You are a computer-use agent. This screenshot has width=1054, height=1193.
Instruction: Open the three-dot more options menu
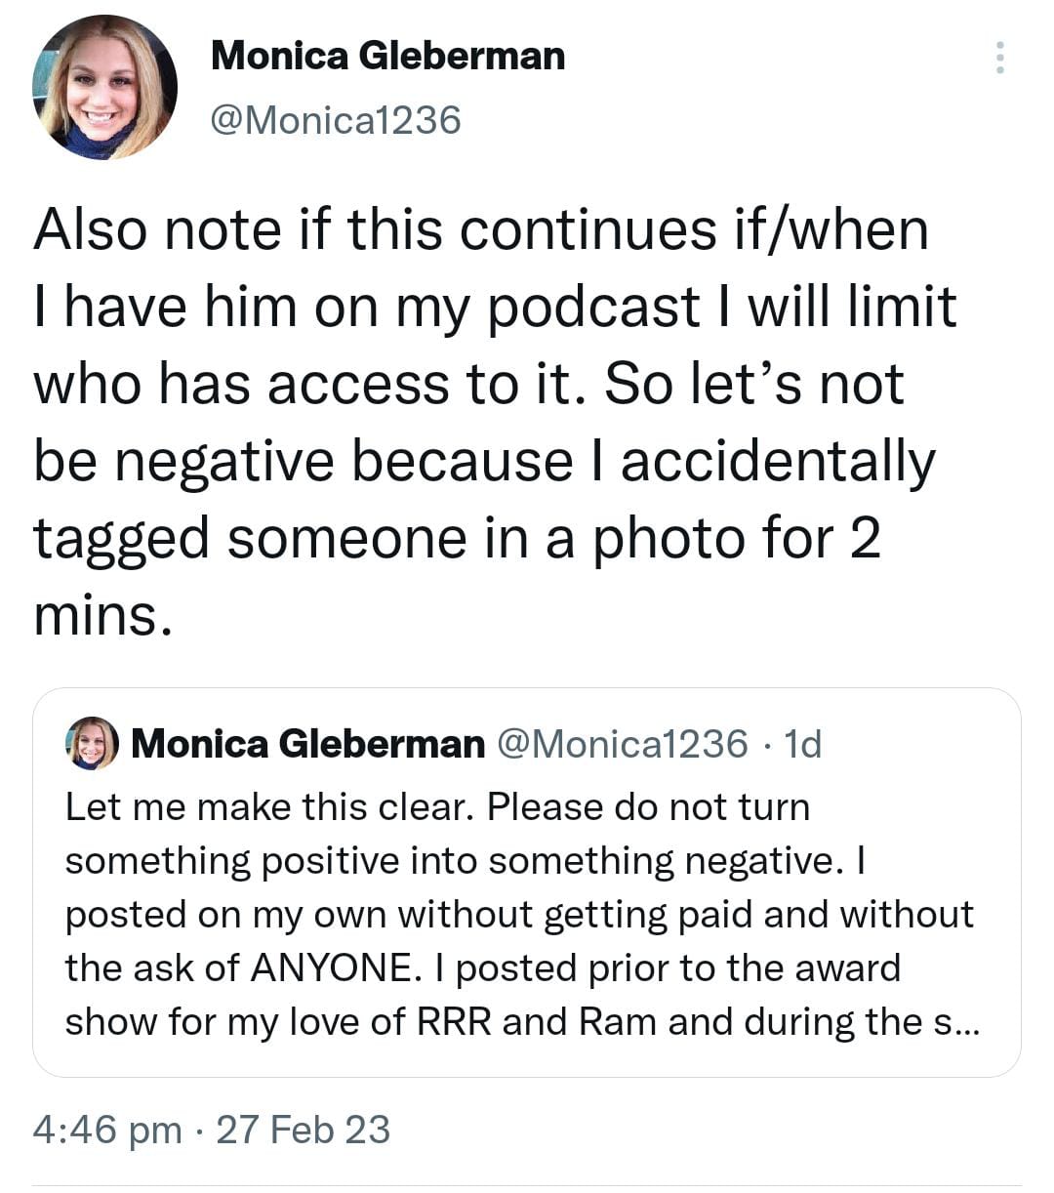(999, 58)
